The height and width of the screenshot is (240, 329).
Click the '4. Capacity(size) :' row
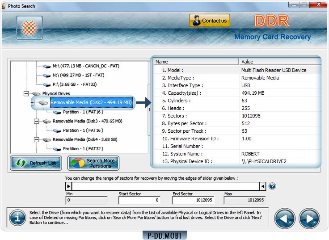(x=237, y=93)
